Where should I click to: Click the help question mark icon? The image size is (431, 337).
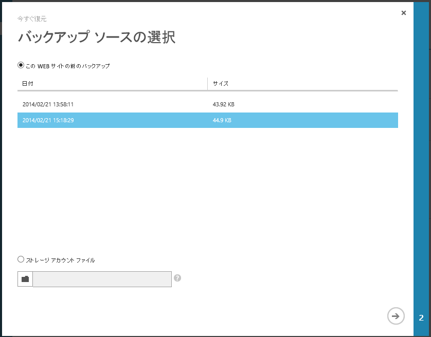[x=177, y=278]
